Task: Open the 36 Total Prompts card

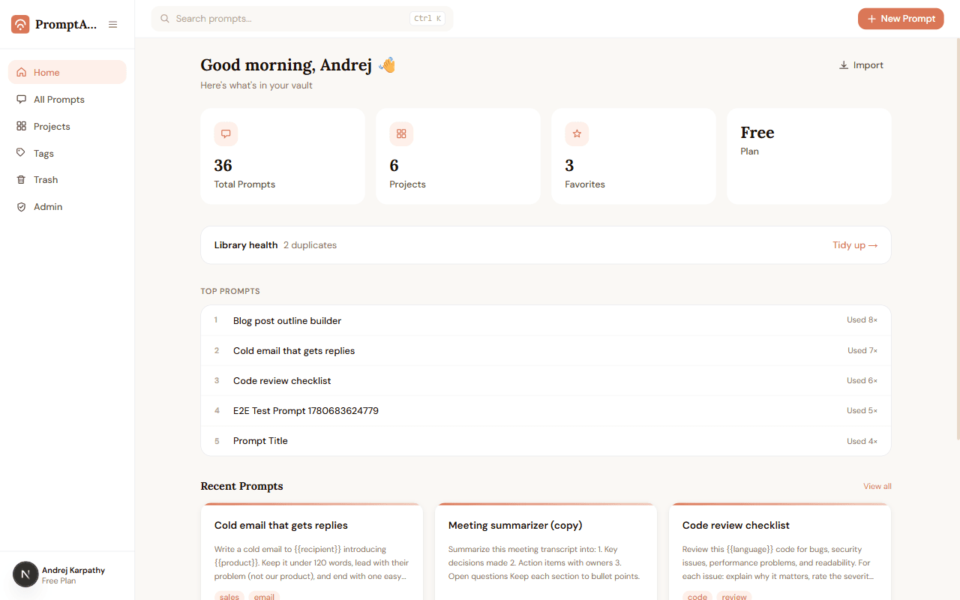Action: coord(283,156)
